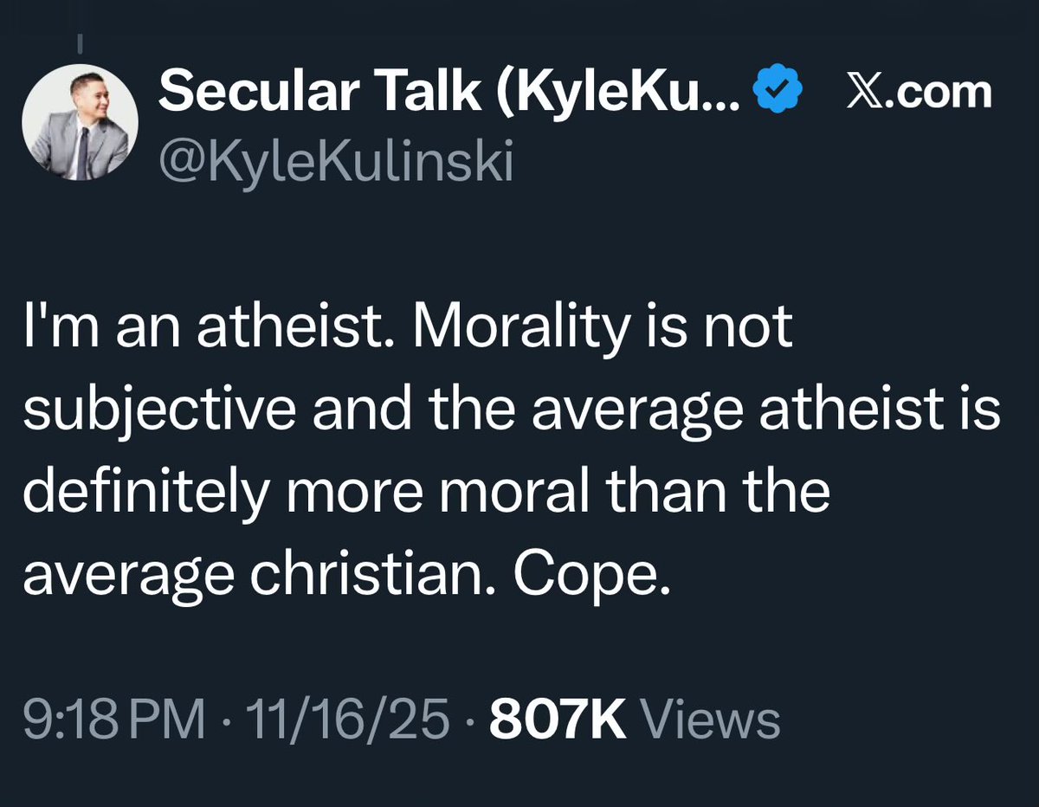Click the 9:18 PM timestamp

(x=113, y=720)
